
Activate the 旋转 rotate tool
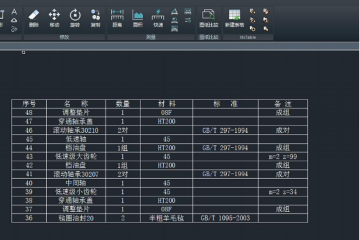click(x=75, y=18)
